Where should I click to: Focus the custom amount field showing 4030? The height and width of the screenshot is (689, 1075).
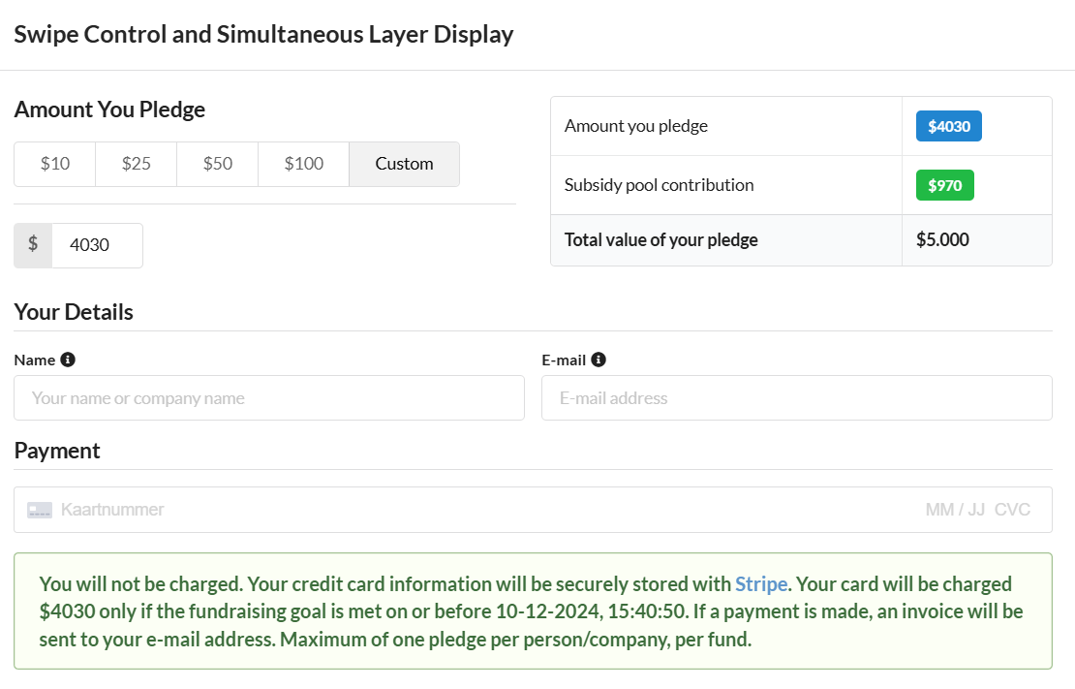coord(97,245)
